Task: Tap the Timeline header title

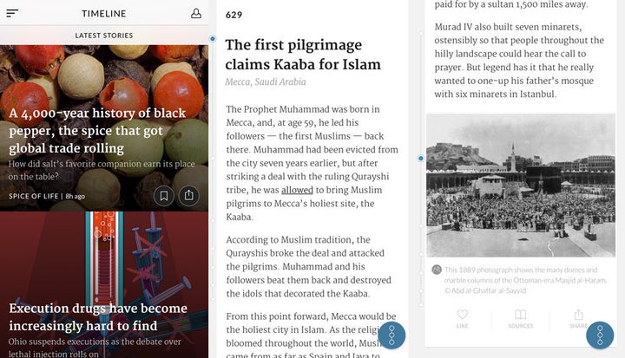Action: [x=104, y=14]
